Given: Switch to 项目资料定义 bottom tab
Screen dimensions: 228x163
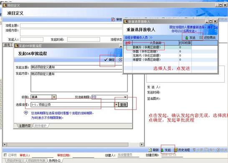Looking at the screenshot, I should (16, 160).
